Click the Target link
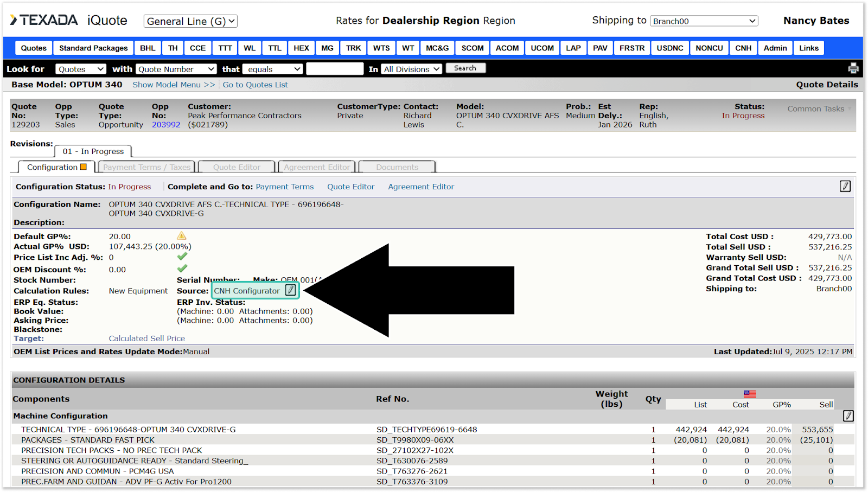This screenshot has height=492, width=868. pos(29,338)
